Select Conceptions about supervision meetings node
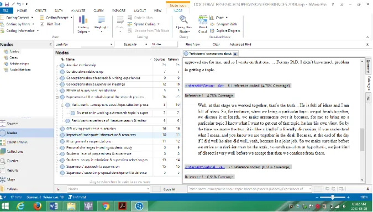Viewport: 373px width, 212px height. tap(96, 84)
